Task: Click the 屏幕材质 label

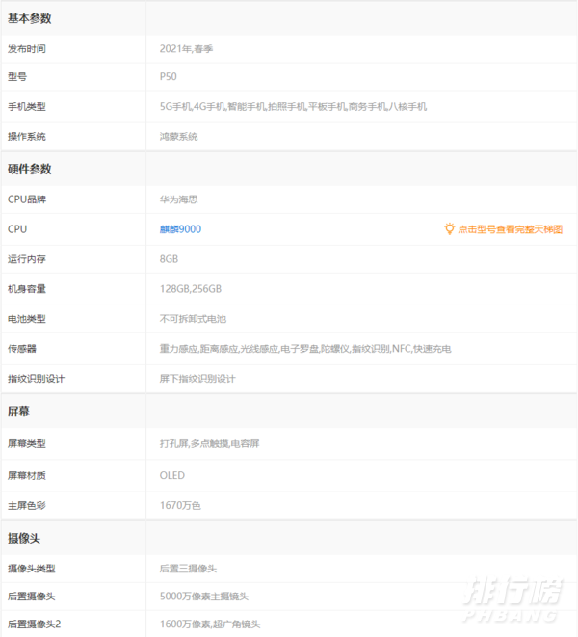Action: point(27,475)
